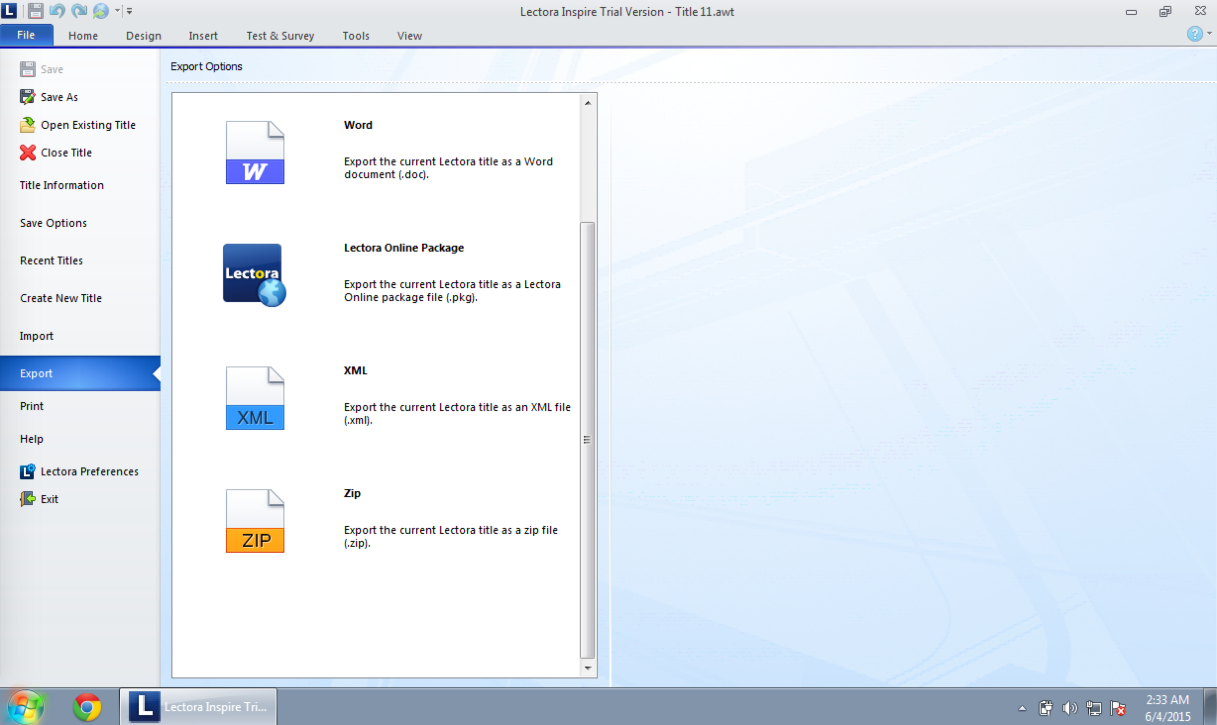
Task: Click the ZIP file export icon
Action: [255, 521]
